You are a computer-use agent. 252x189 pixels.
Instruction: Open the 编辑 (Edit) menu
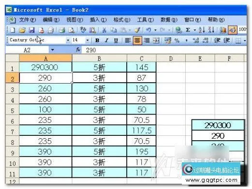click(x=51, y=20)
